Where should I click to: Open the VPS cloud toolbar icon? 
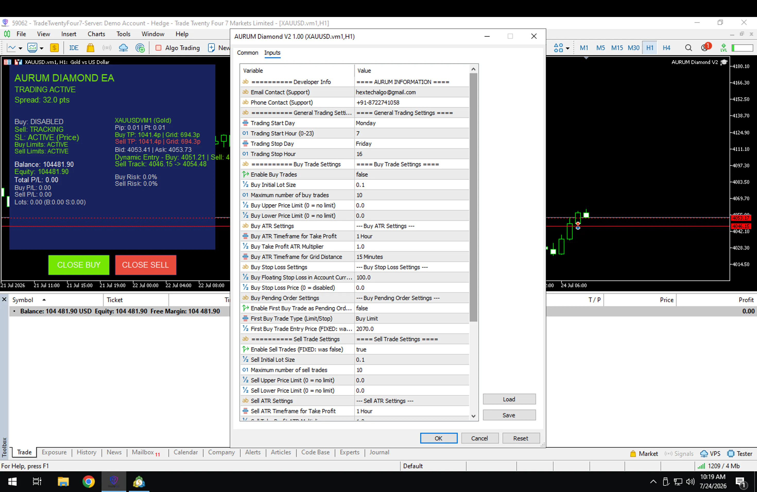123,48
